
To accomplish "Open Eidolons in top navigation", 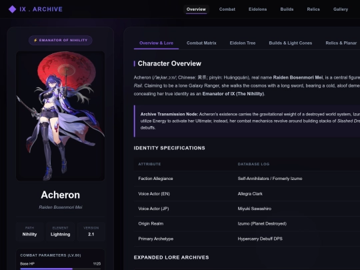I will click(x=257, y=9).
